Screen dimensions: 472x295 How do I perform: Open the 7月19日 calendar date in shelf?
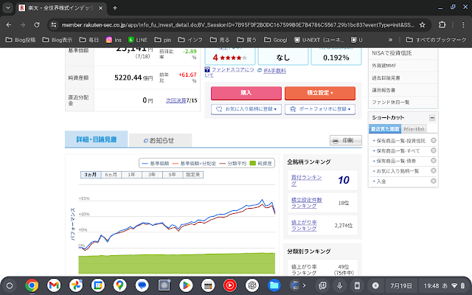[400, 285]
